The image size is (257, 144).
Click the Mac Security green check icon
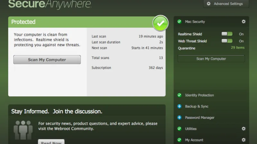point(180,21)
